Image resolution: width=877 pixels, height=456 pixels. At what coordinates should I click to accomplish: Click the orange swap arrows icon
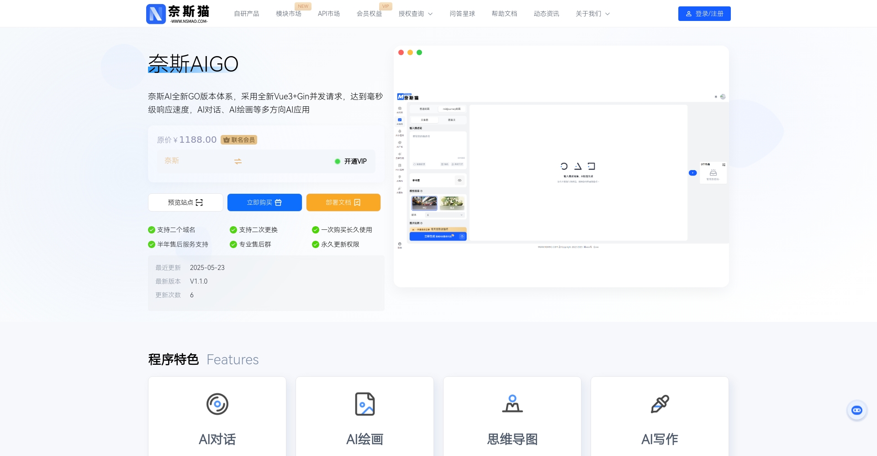pyautogui.click(x=238, y=161)
